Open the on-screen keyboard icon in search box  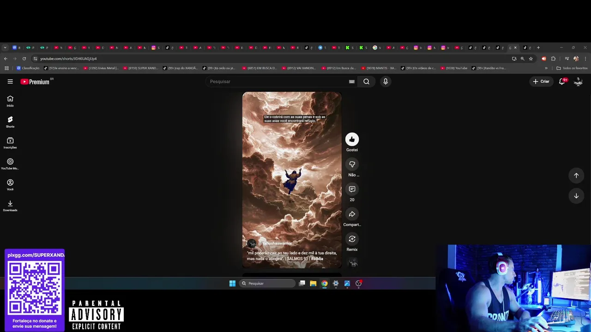pos(352,82)
